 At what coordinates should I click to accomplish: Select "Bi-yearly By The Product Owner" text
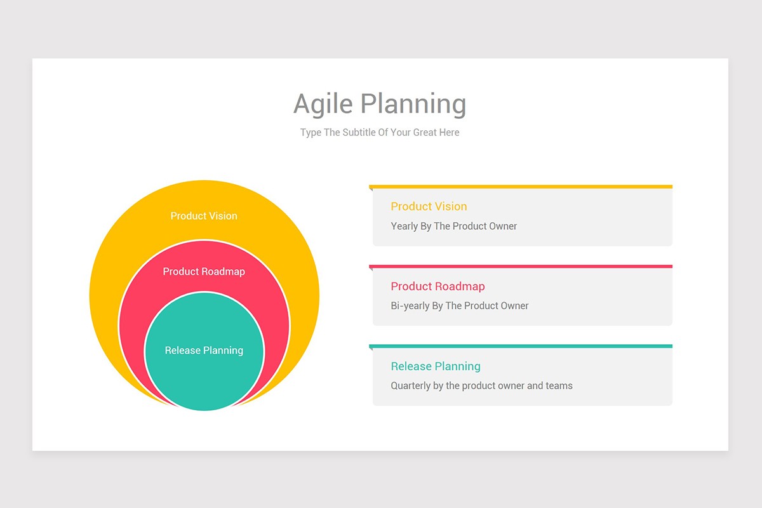460,305
